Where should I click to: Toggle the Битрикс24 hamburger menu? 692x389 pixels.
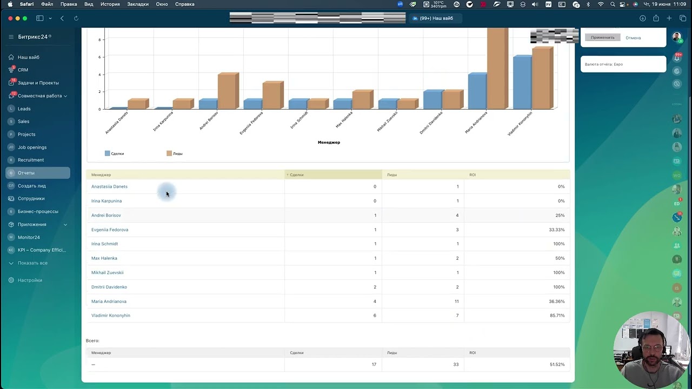(11, 37)
